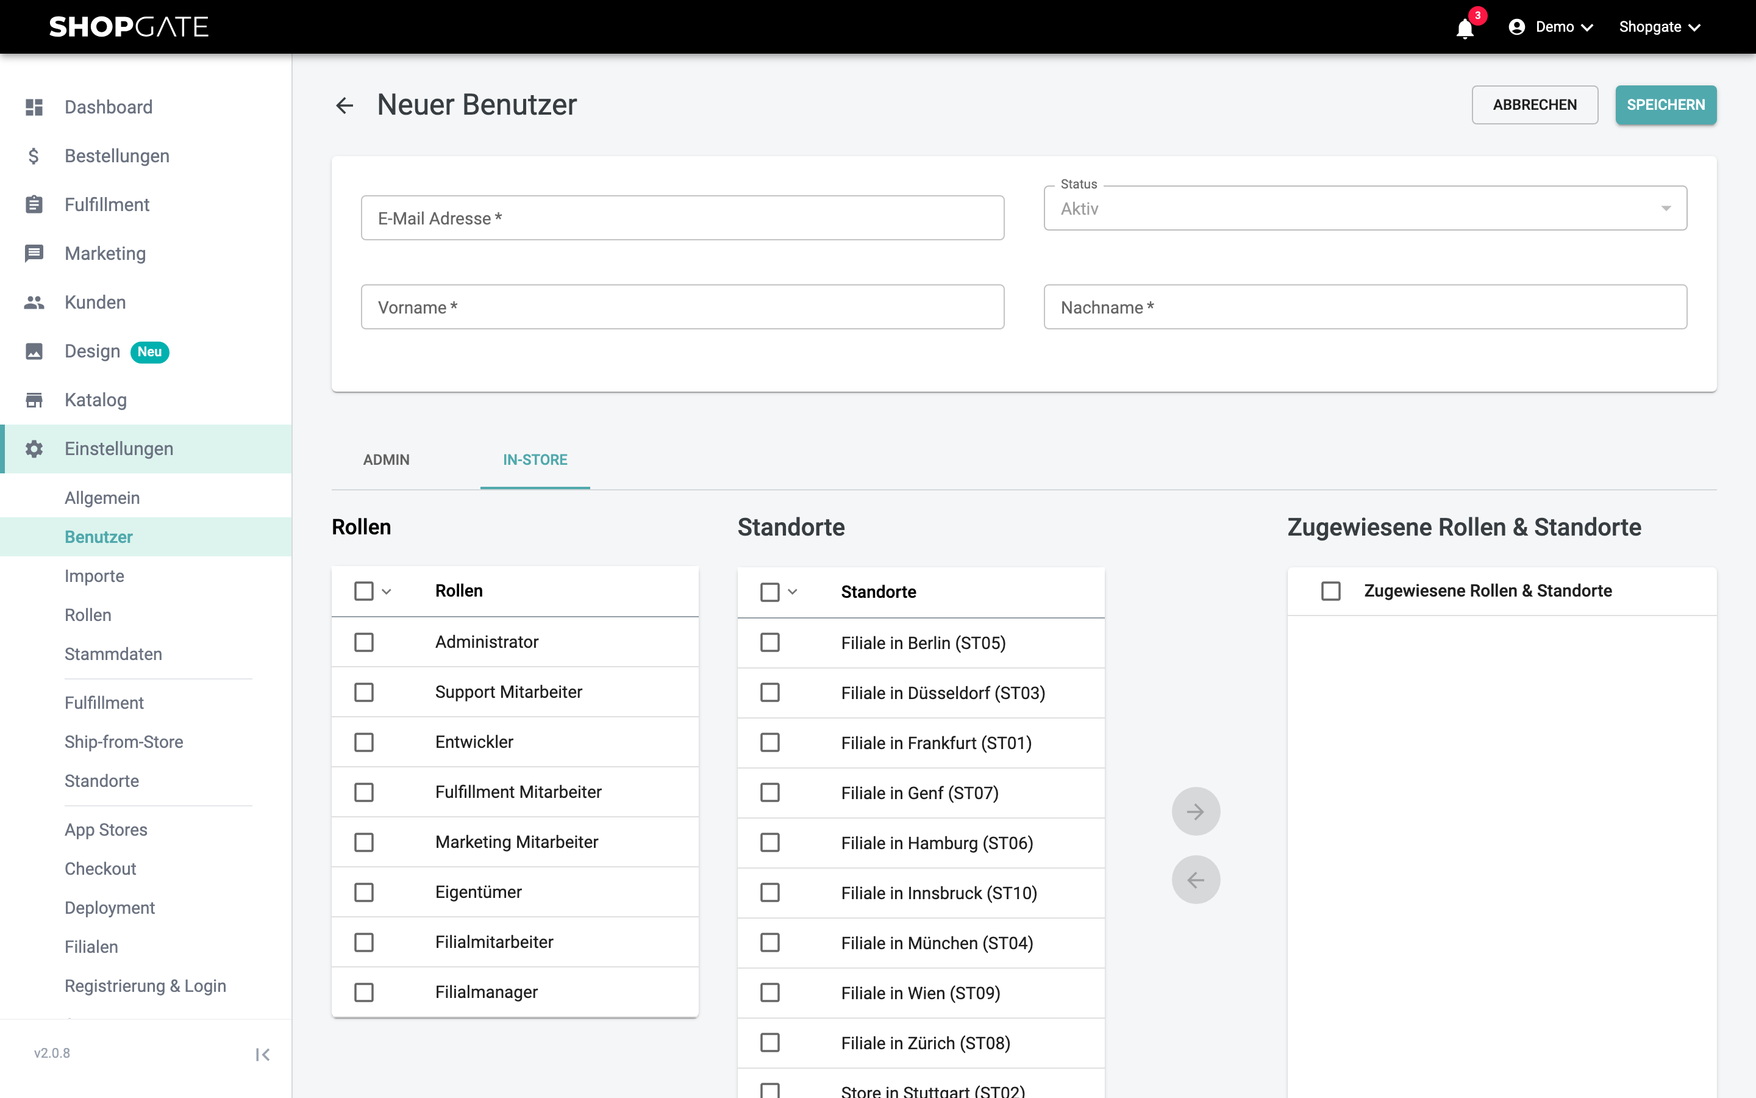The image size is (1756, 1098).
Task: Expand the Shopgate dropdown chevron
Action: click(x=1694, y=27)
